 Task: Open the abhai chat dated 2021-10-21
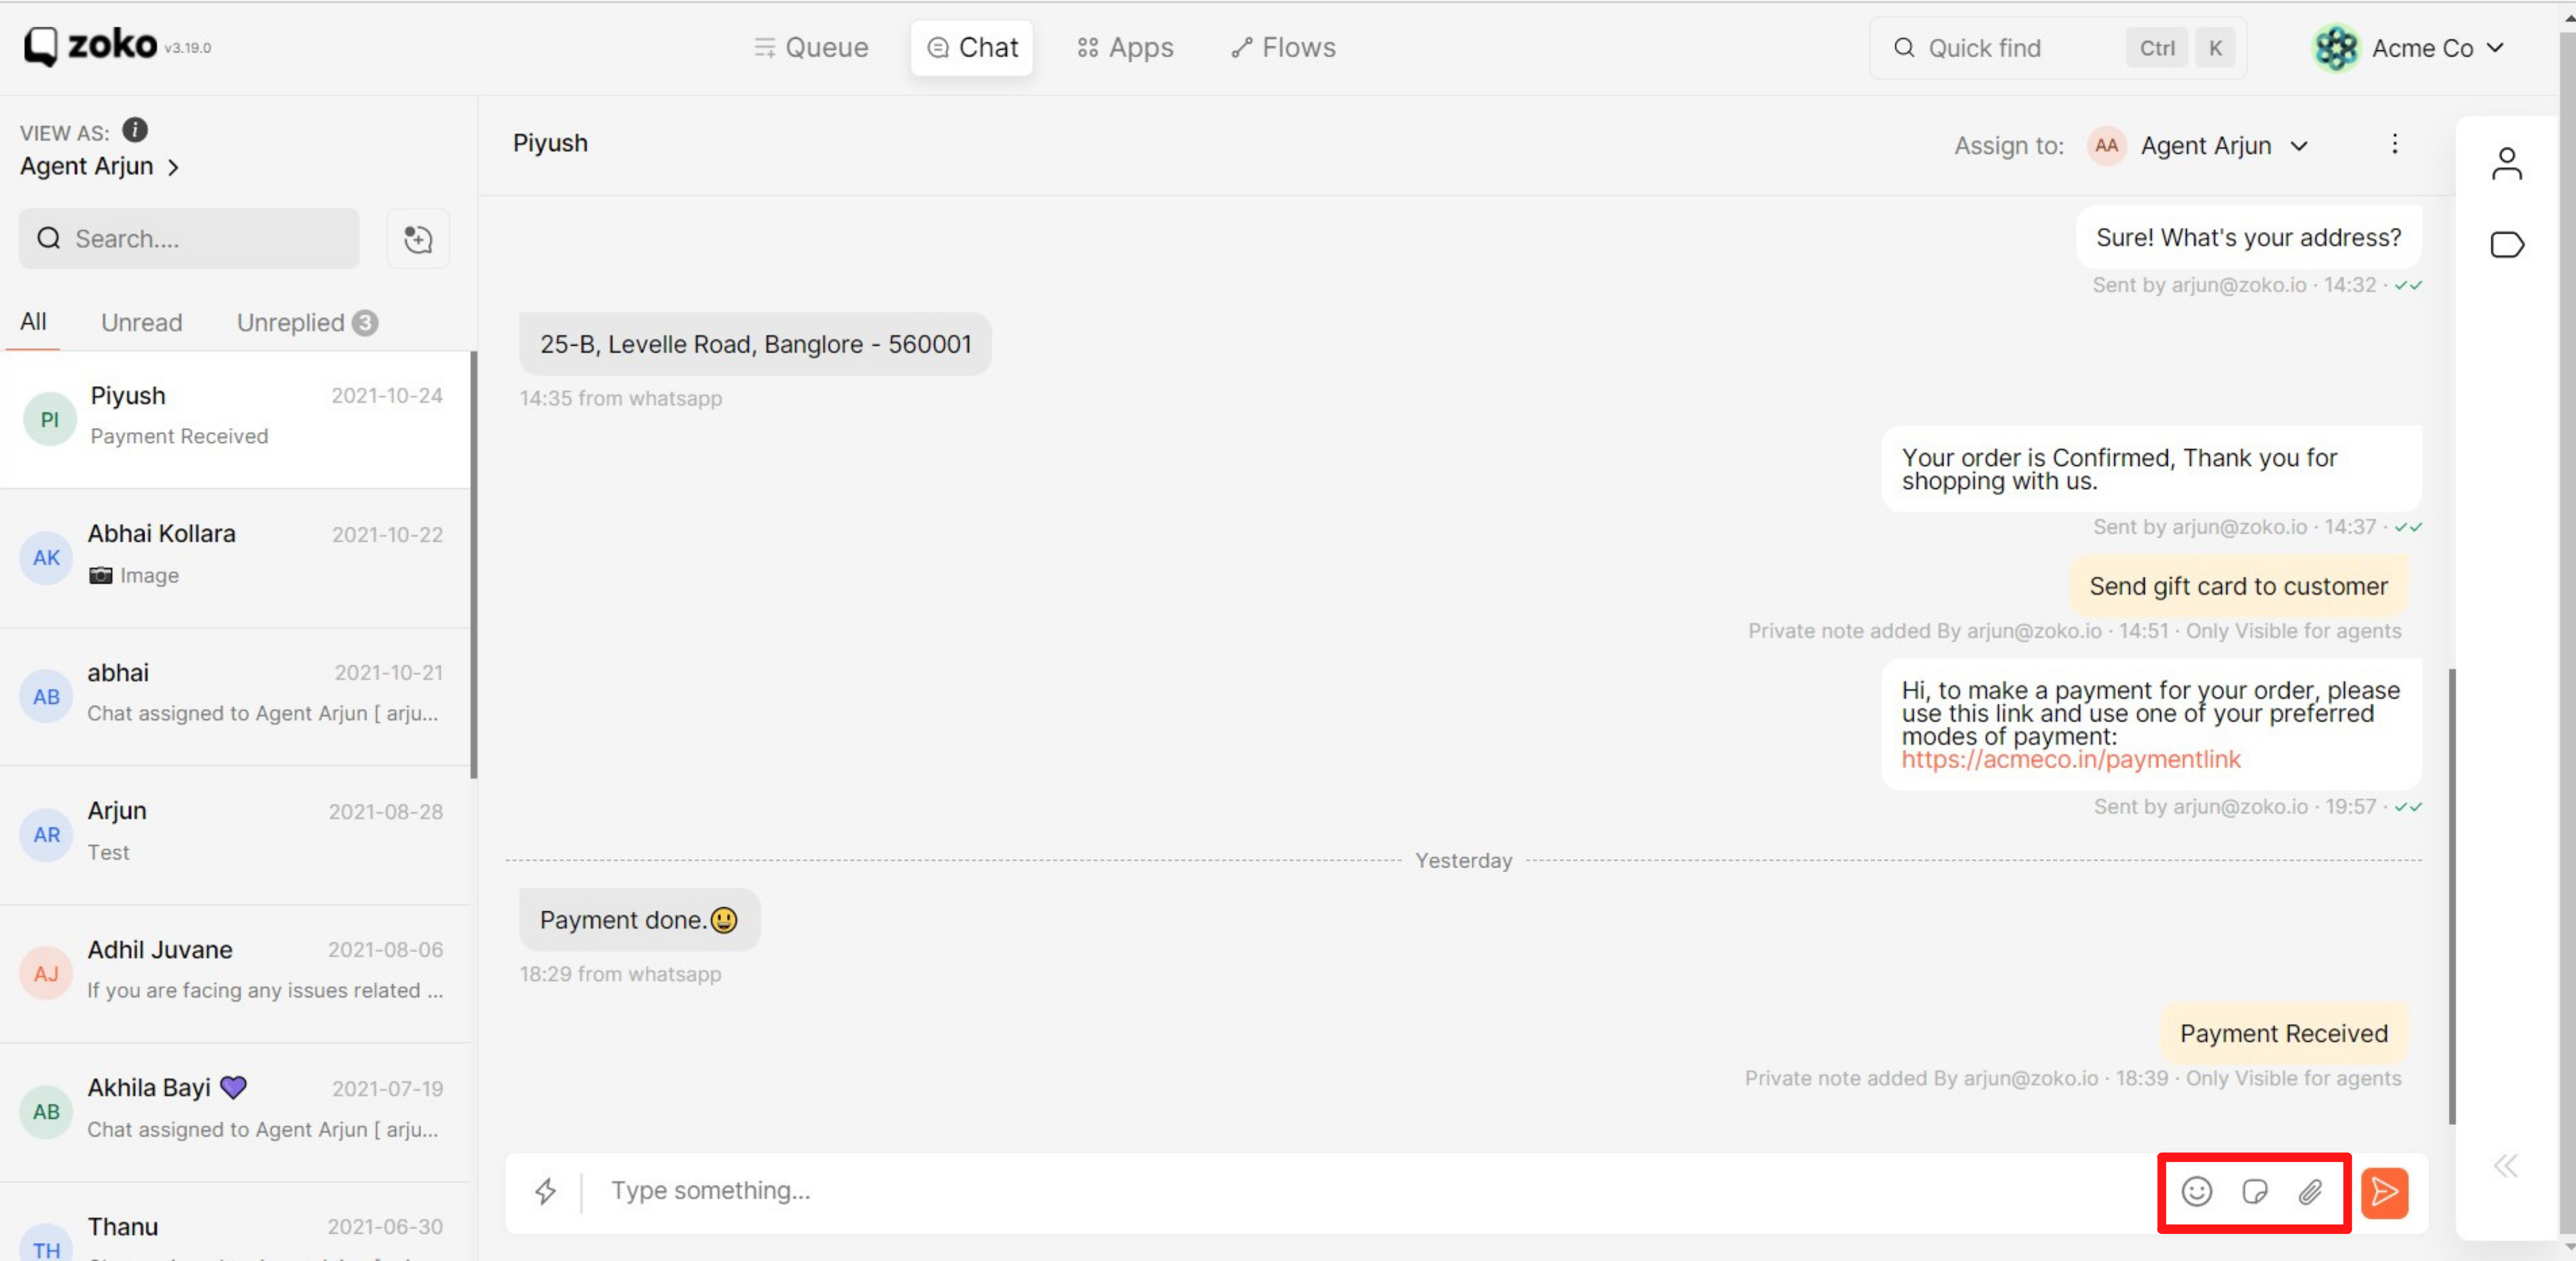[x=235, y=696]
